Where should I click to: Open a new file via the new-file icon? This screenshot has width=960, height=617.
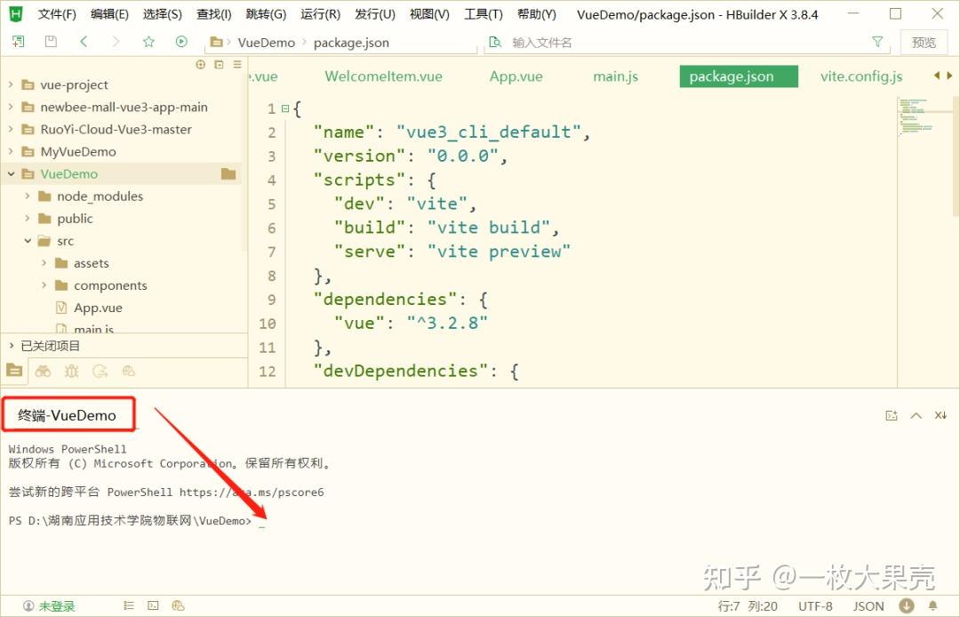point(18,41)
